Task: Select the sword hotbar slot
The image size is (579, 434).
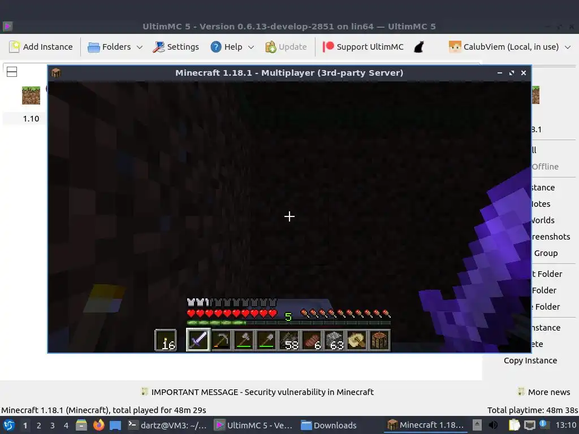Action: [198, 340]
